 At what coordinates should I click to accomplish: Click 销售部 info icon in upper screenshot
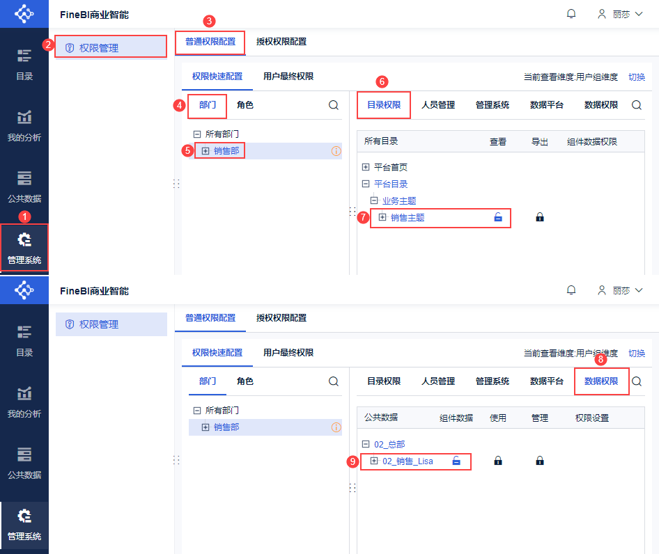(336, 151)
